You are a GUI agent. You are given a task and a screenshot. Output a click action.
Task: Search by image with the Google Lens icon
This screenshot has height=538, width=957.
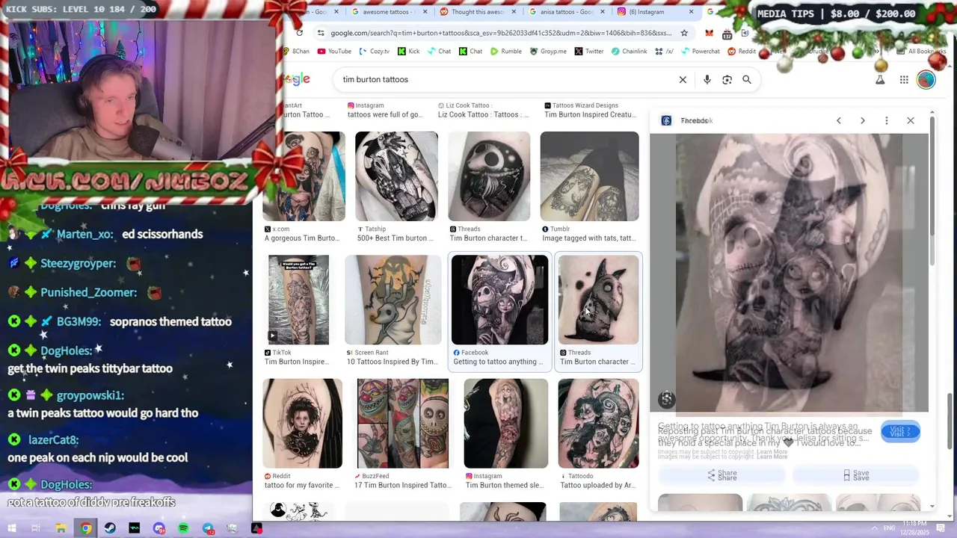pos(727,79)
